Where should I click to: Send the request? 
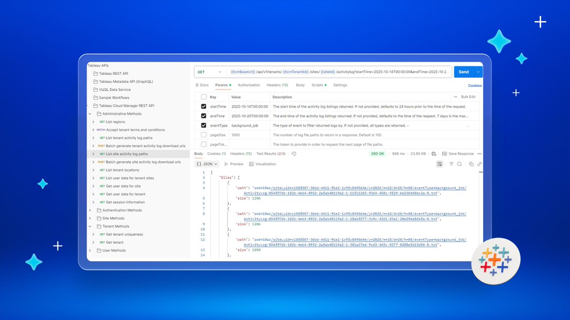[465, 72]
